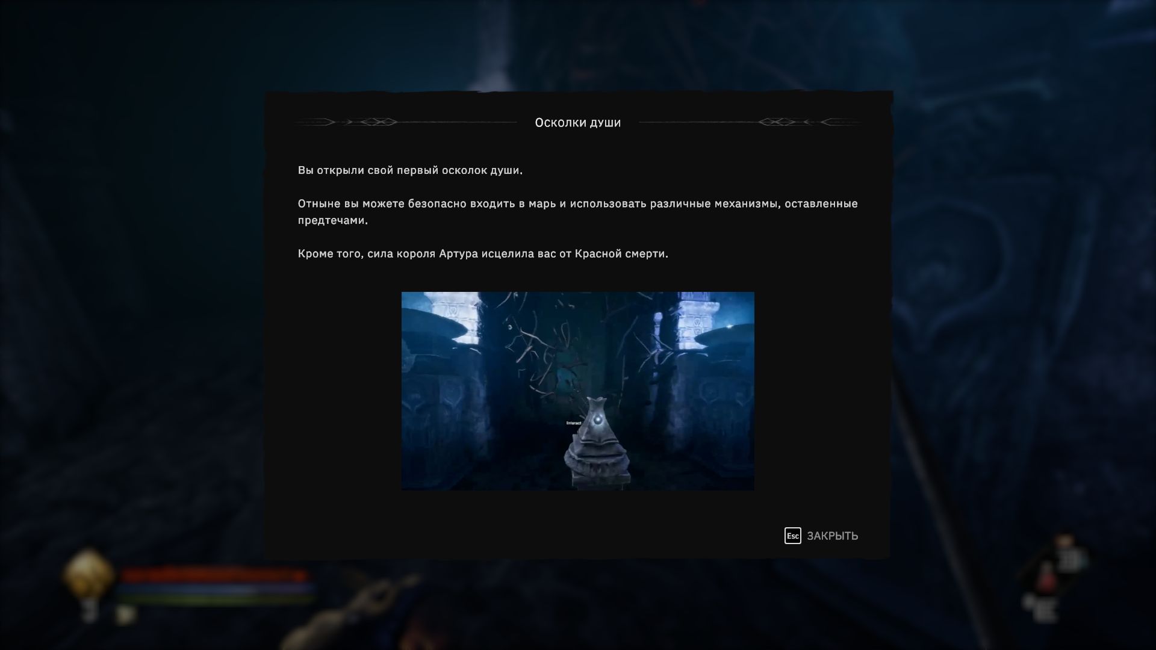
Task: Click the paragraph about entering the mound
Action: click(577, 212)
